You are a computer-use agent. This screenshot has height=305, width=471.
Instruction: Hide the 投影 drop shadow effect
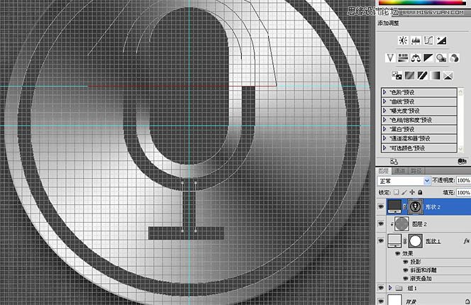[406, 262]
